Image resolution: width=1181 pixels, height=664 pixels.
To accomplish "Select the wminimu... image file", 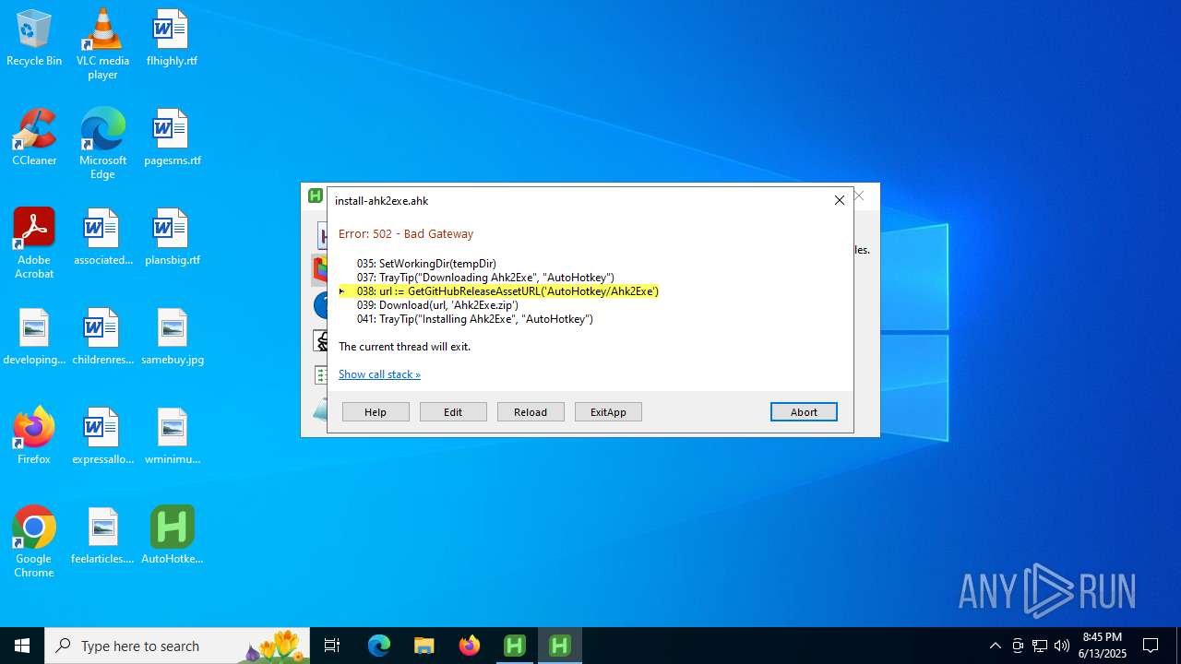I will [172, 437].
